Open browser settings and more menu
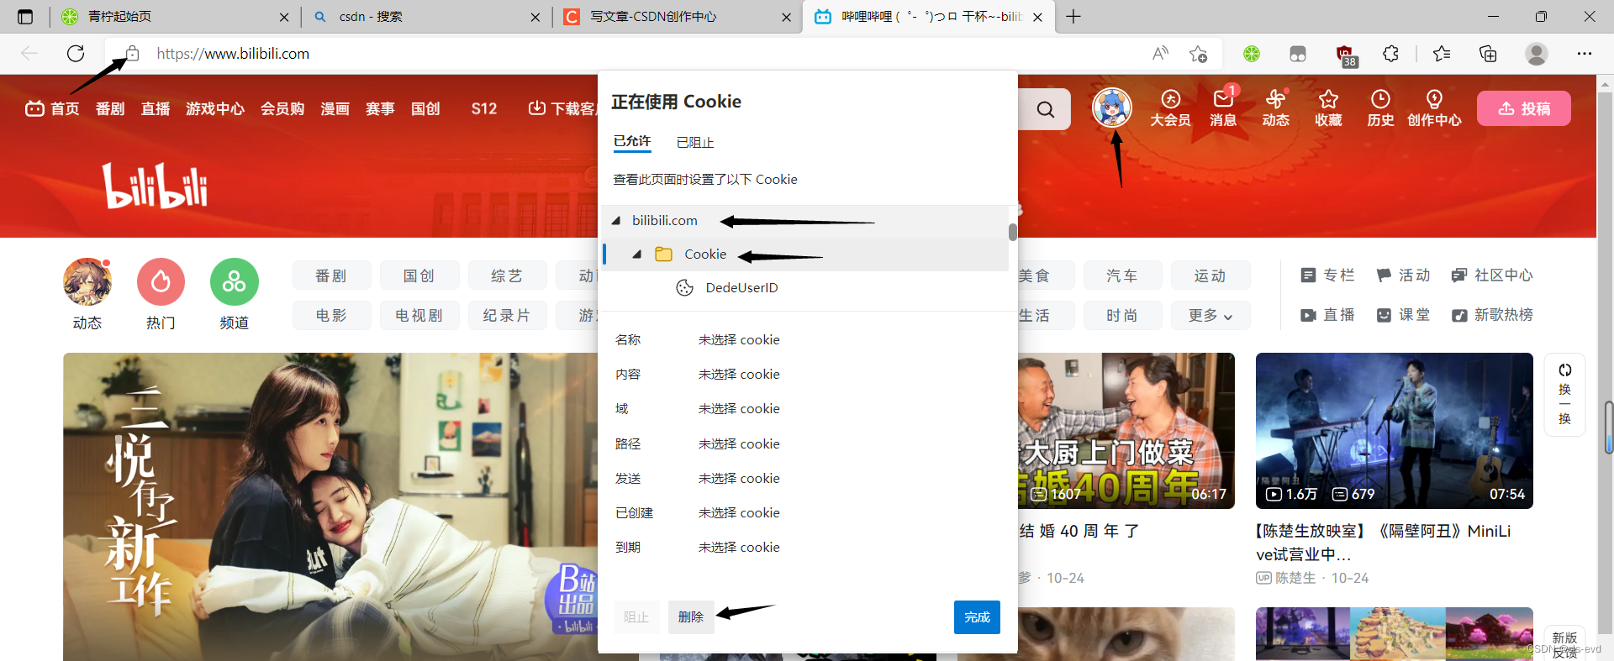Screen dimensions: 1614x661 (x=1585, y=54)
